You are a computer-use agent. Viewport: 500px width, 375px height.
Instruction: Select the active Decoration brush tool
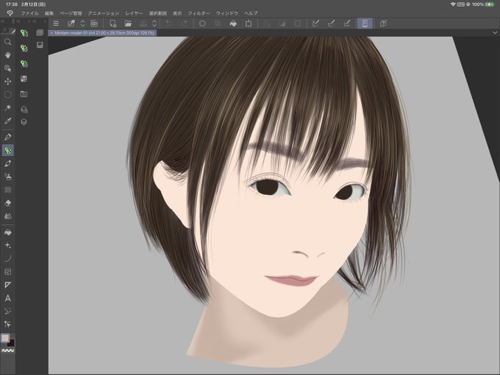tap(8, 150)
